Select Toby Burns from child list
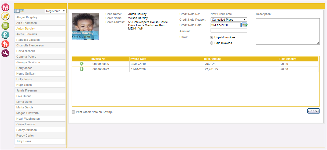Viewport: 327px width, 150px height. 40,141
